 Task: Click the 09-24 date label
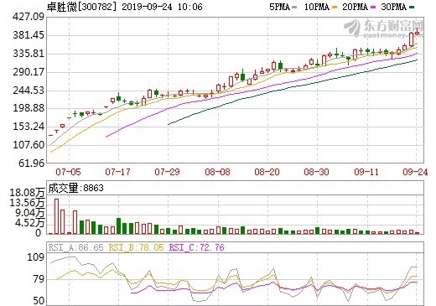click(415, 172)
